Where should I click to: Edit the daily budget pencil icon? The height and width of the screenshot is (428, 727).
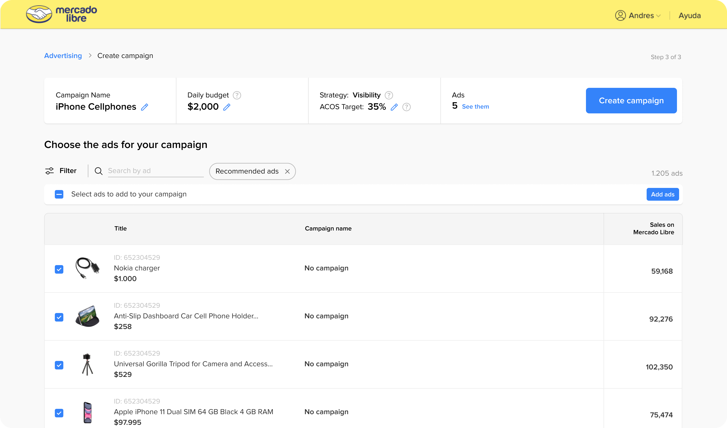click(x=227, y=107)
